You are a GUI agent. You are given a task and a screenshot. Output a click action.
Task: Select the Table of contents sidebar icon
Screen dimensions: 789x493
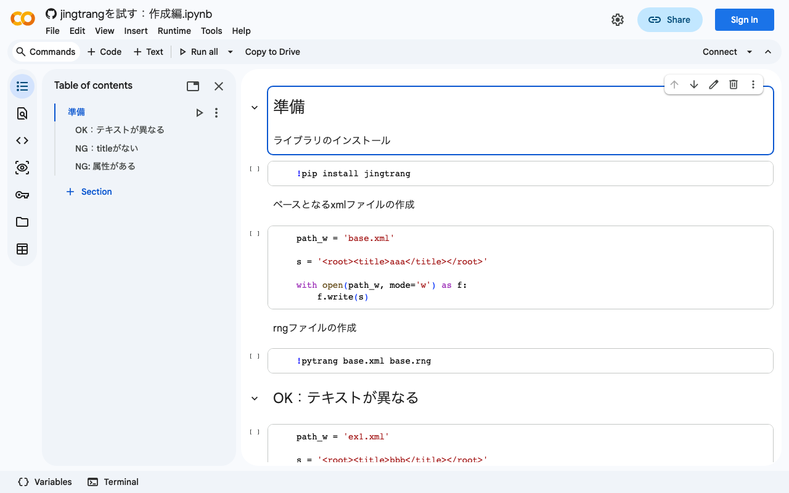coord(22,86)
